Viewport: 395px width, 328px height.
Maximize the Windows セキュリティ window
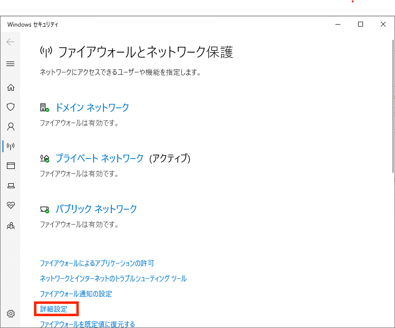[361, 24]
